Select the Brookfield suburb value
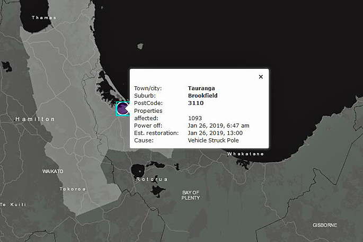 coord(203,96)
